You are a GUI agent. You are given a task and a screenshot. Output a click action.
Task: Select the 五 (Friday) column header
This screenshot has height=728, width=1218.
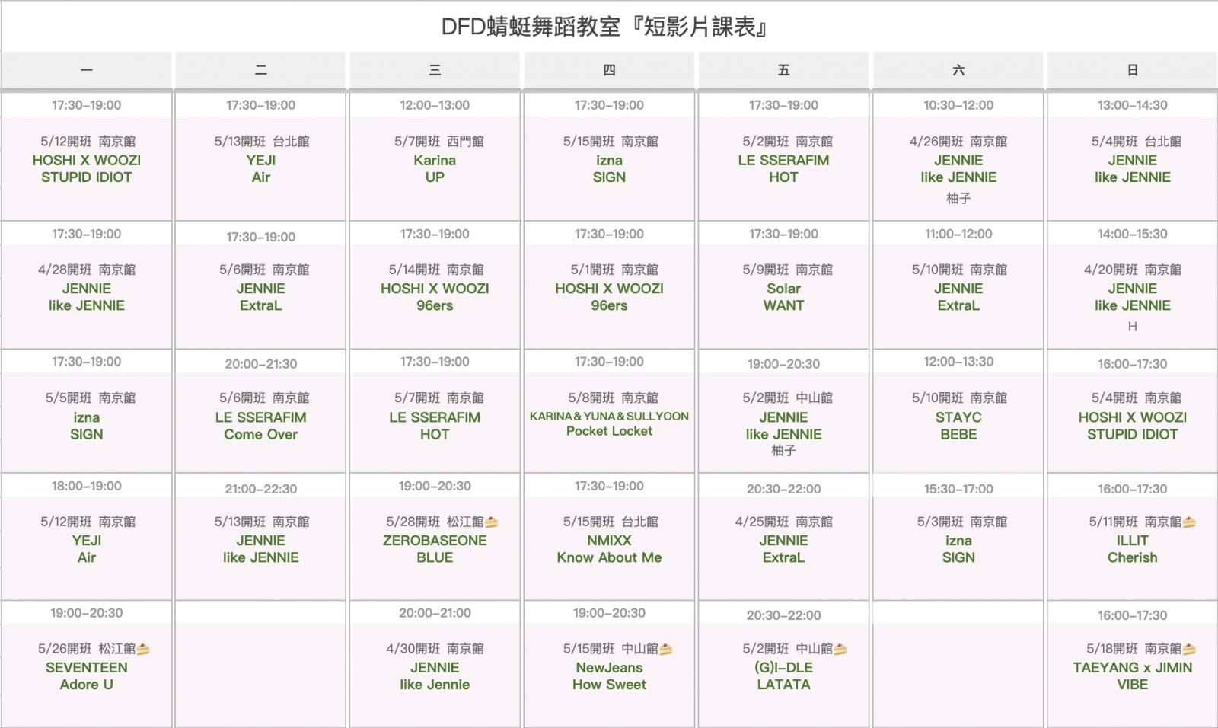coord(783,70)
